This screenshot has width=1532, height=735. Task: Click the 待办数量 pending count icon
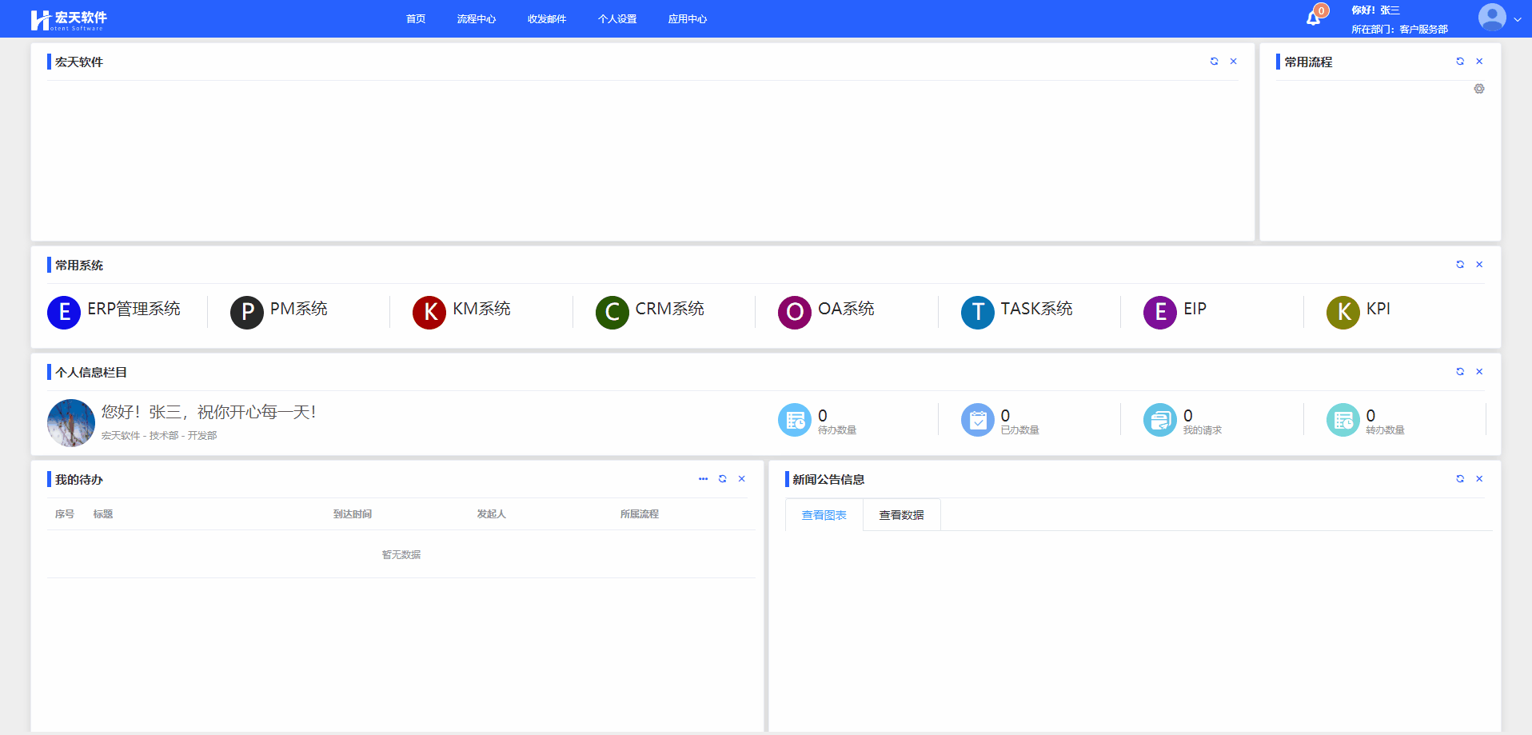(x=795, y=420)
